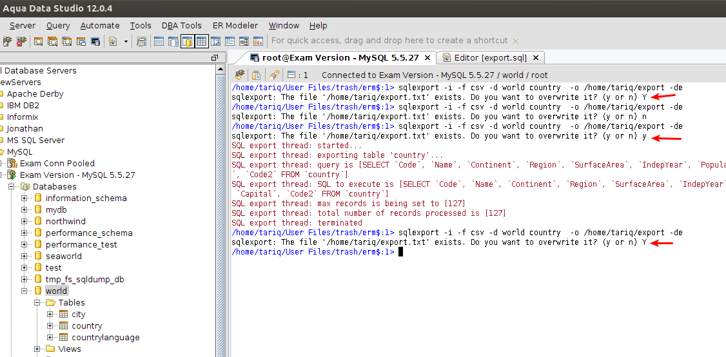Click the pencil editor document toolbar icon

113,41
